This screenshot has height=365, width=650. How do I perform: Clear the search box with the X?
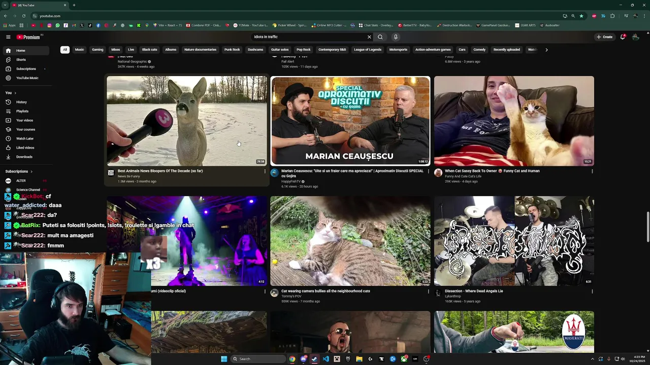[x=369, y=37]
